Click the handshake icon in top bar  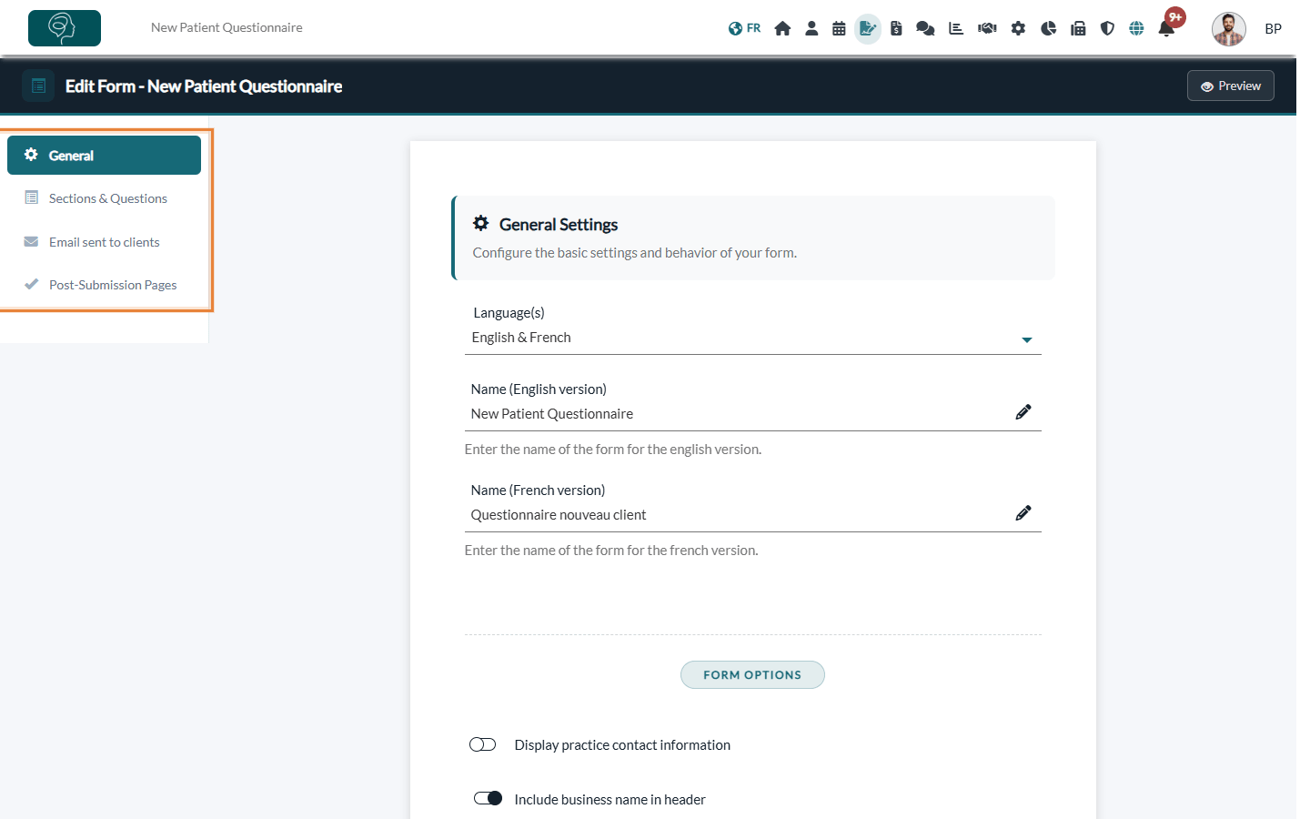(x=987, y=28)
